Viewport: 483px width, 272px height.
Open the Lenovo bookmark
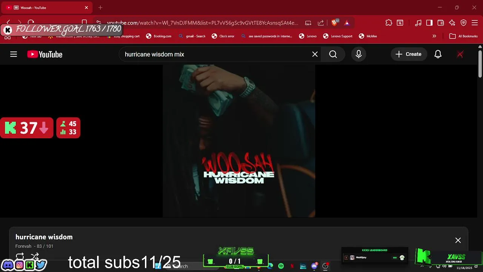308,36
